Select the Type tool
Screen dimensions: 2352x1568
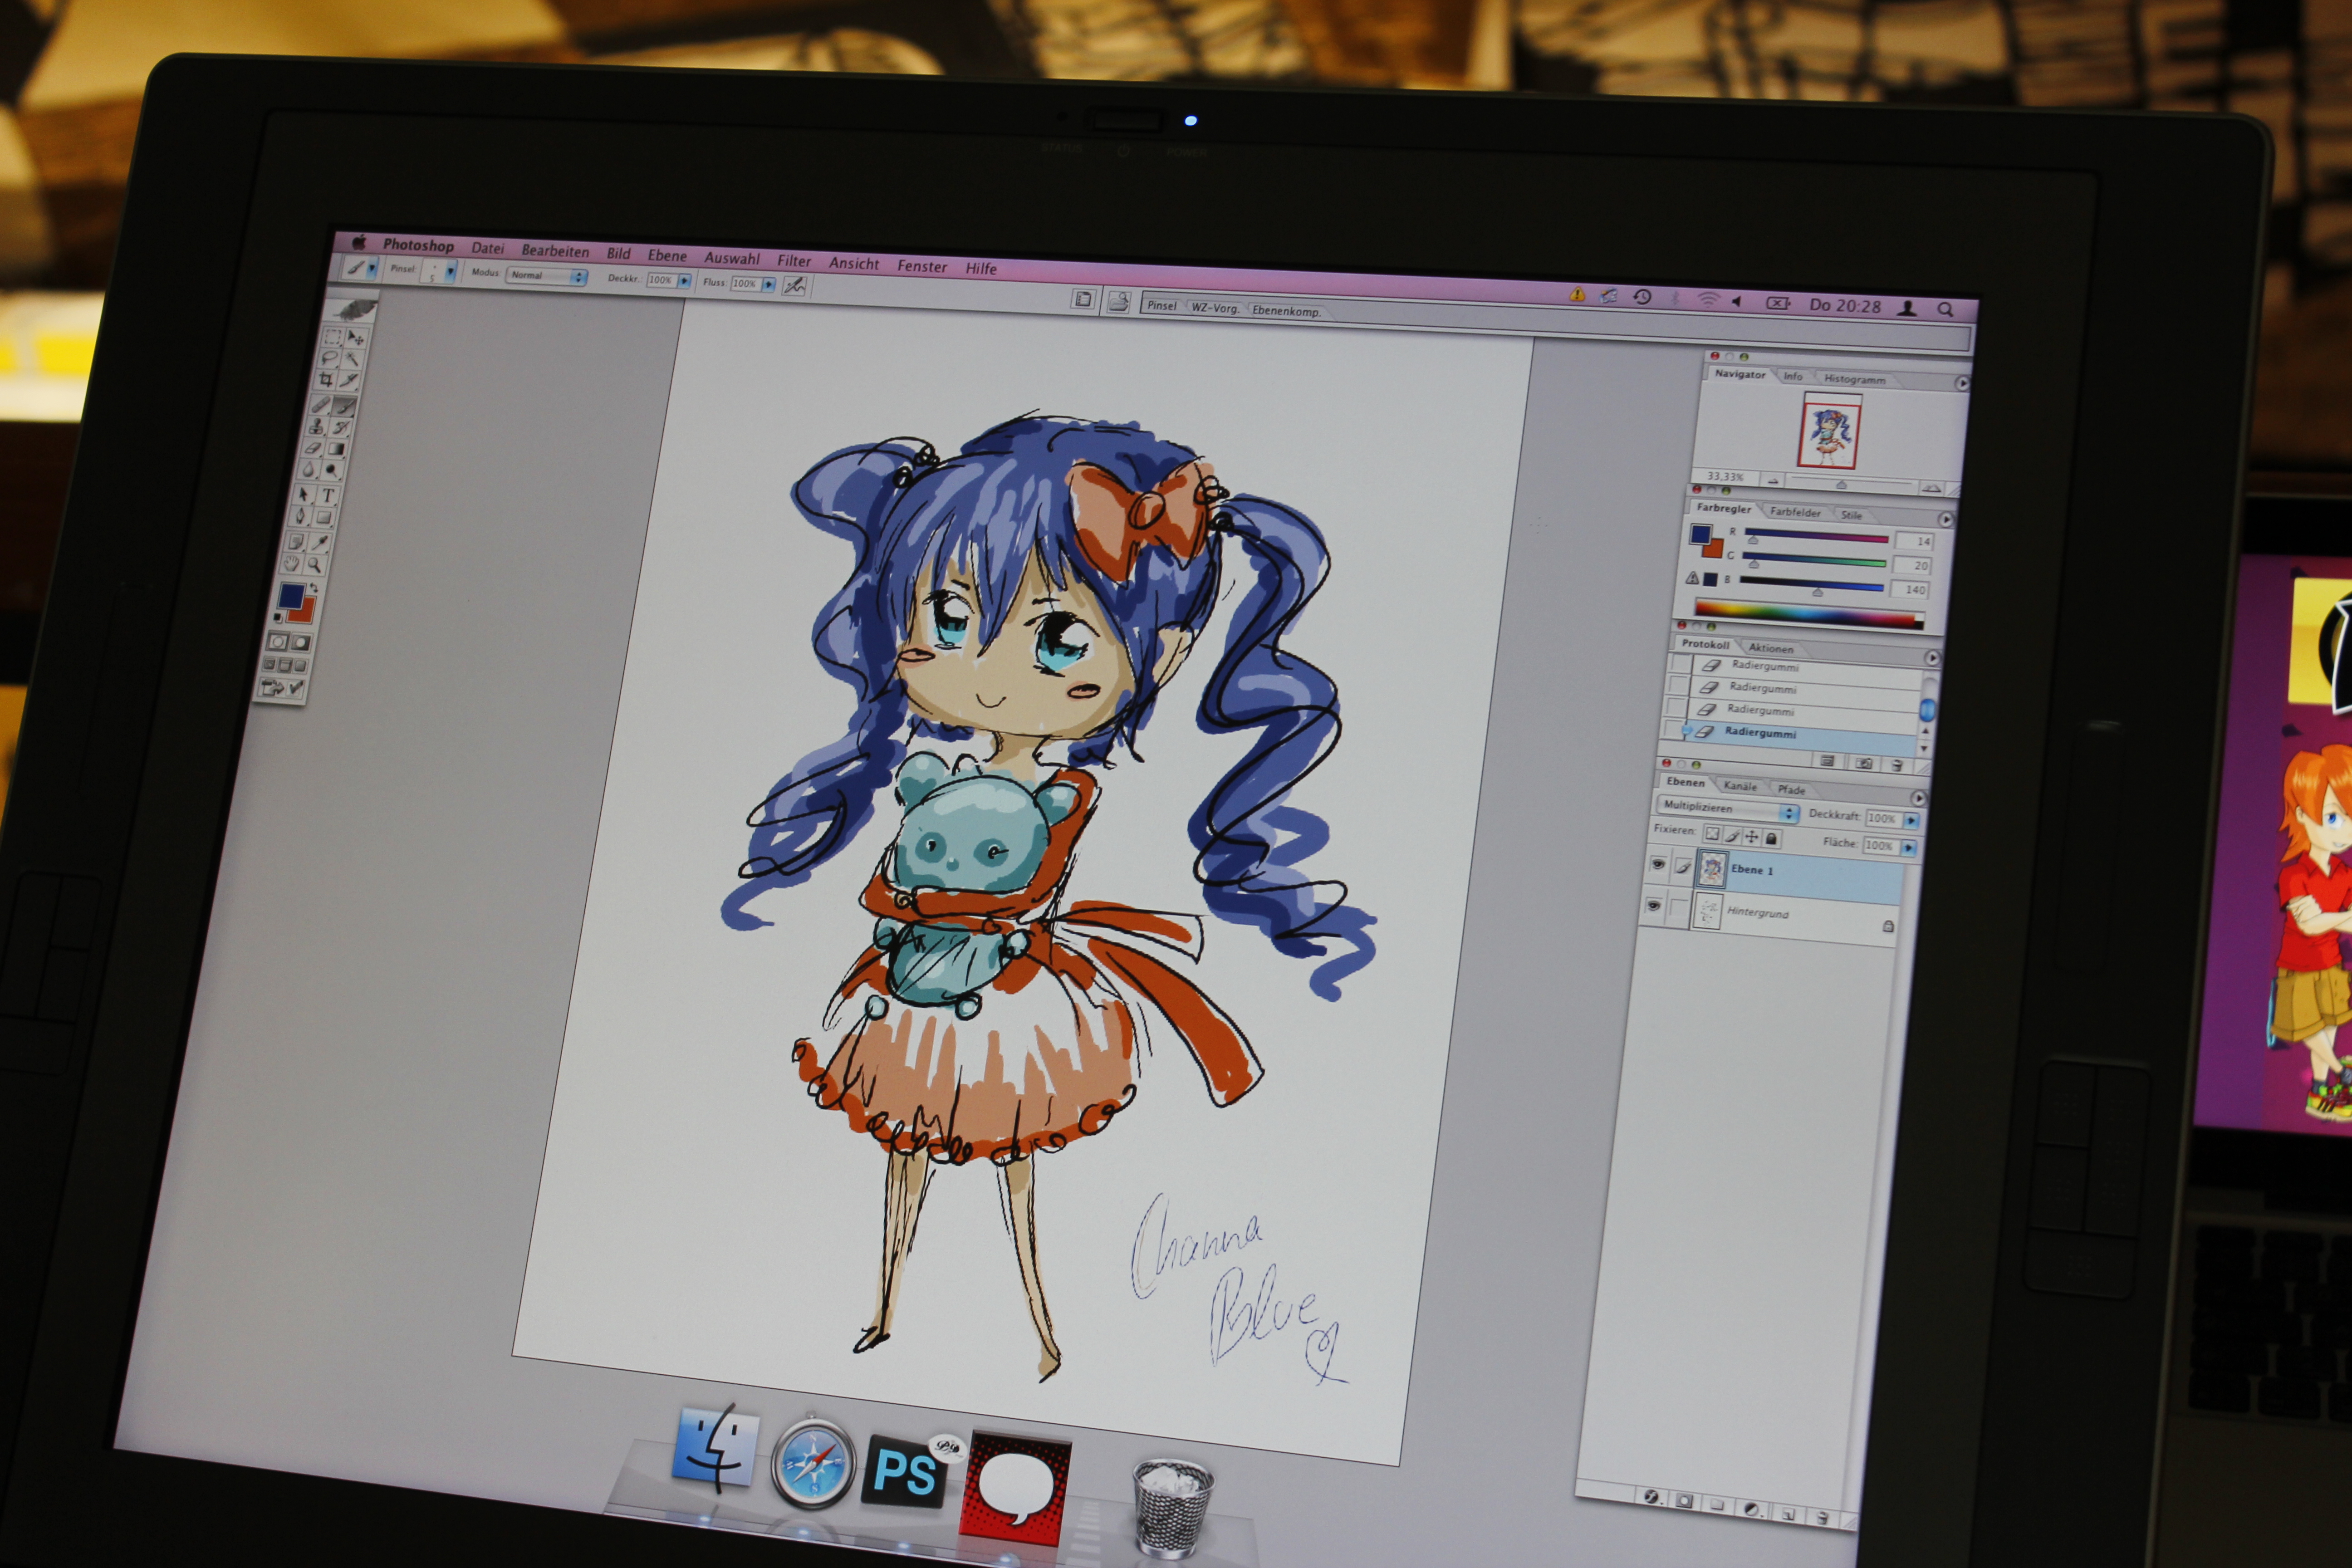[x=328, y=495]
